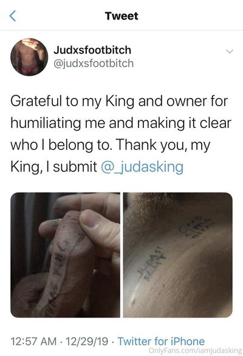The height and width of the screenshot is (356, 243).
Task: Select the gray @ handle under display name
Action: tap(94, 63)
